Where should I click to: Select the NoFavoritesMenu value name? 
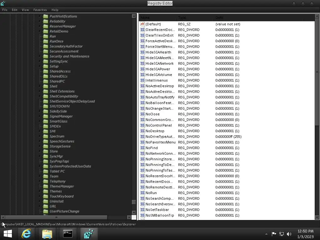160,142
